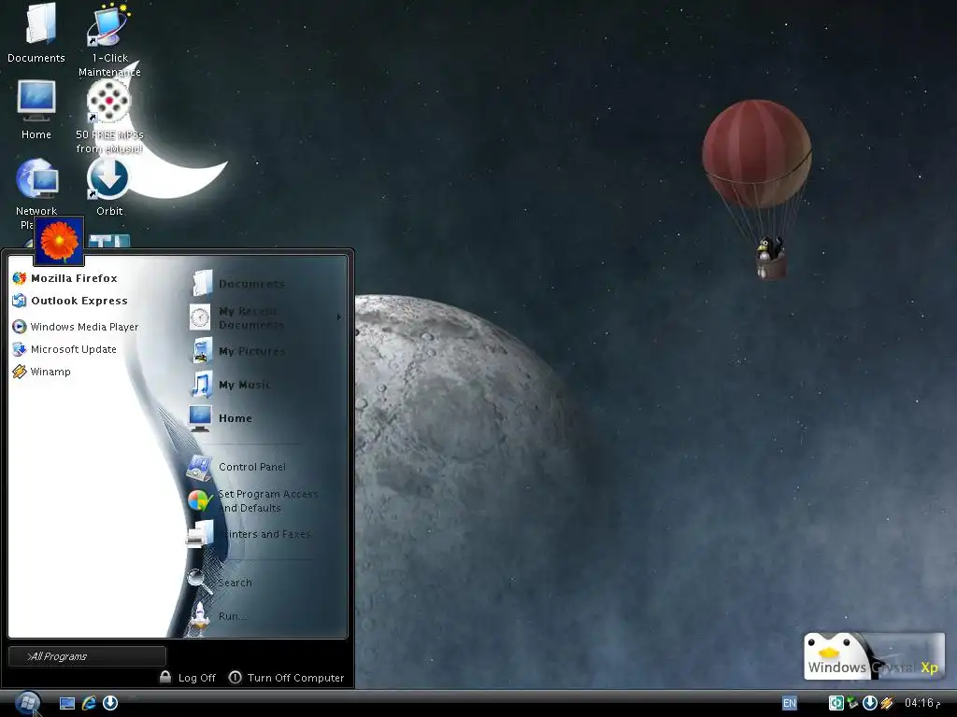Click the Start orb button in the taskbar
Viewport: 957px width, 717px height.
click(27, 703)
